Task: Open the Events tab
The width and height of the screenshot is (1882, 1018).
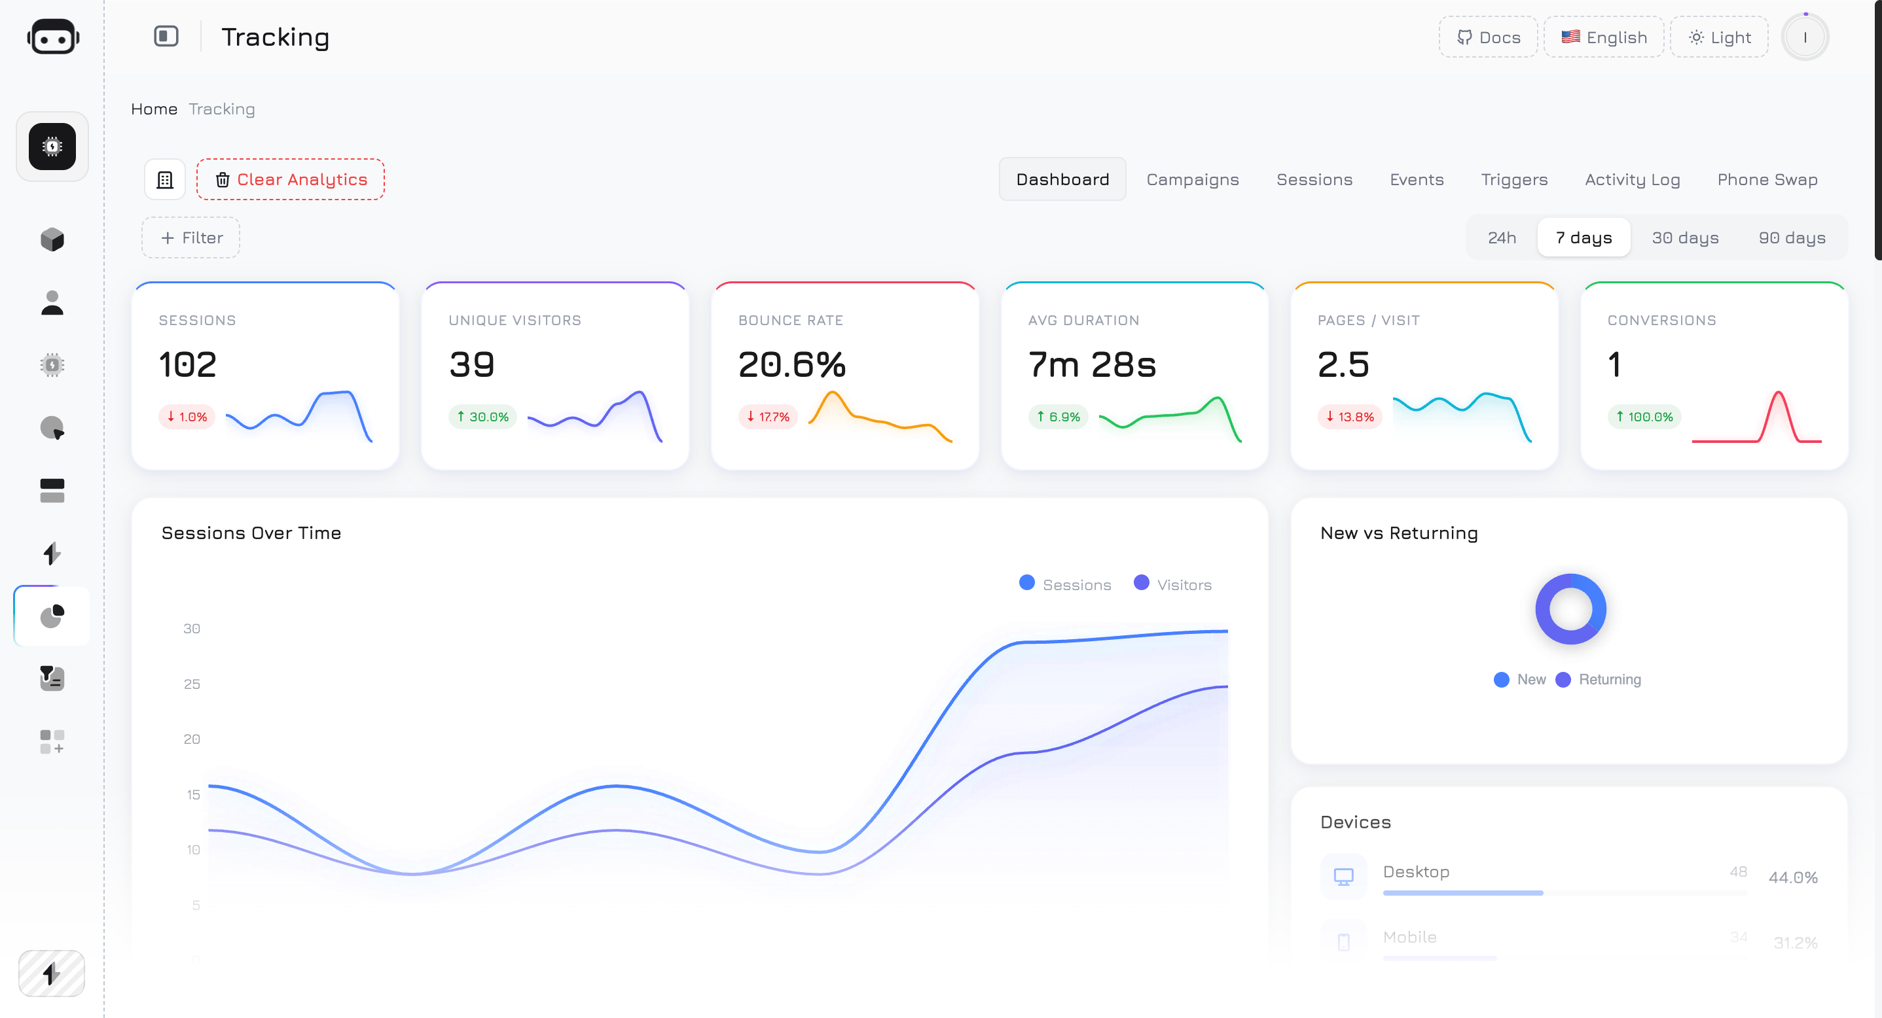Action: tap(1417, 180)
